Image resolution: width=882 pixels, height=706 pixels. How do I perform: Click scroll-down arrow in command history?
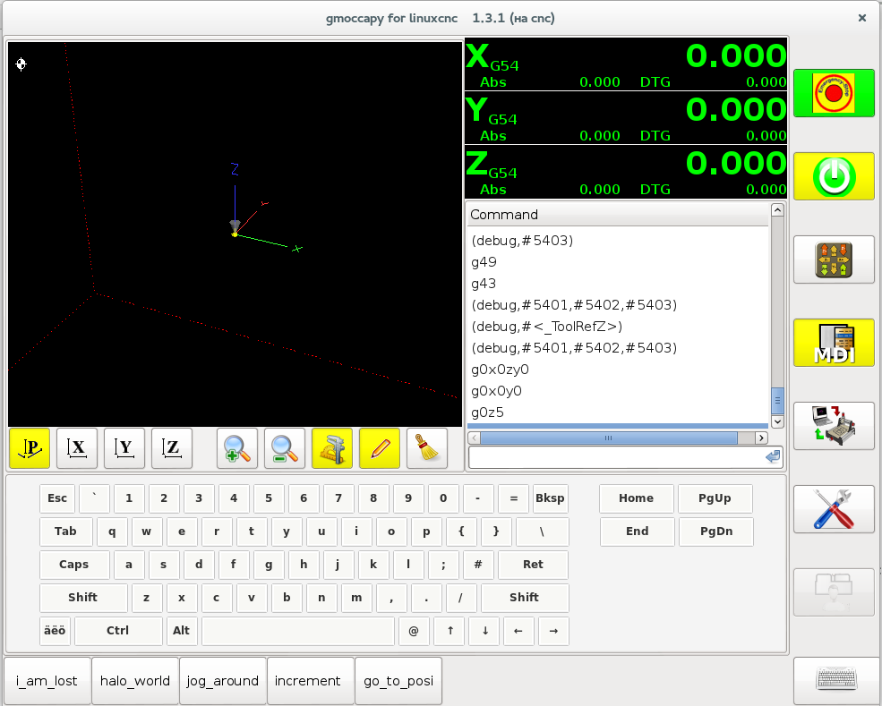(x=777, y=421)
